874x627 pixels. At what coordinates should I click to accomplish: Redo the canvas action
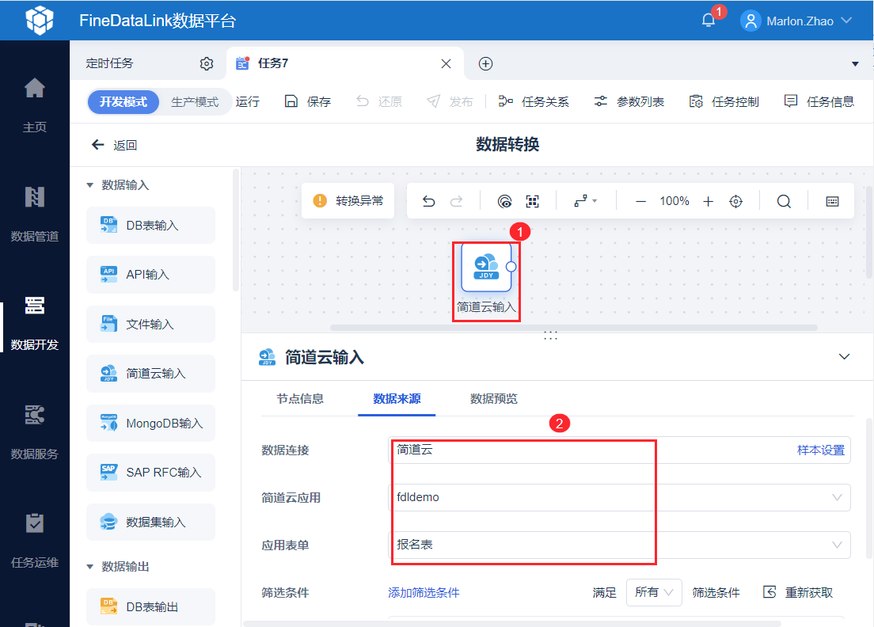(457, 201)
